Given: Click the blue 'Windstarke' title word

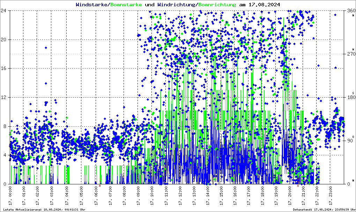Looking at the screenshot, I should click(91, 5).
